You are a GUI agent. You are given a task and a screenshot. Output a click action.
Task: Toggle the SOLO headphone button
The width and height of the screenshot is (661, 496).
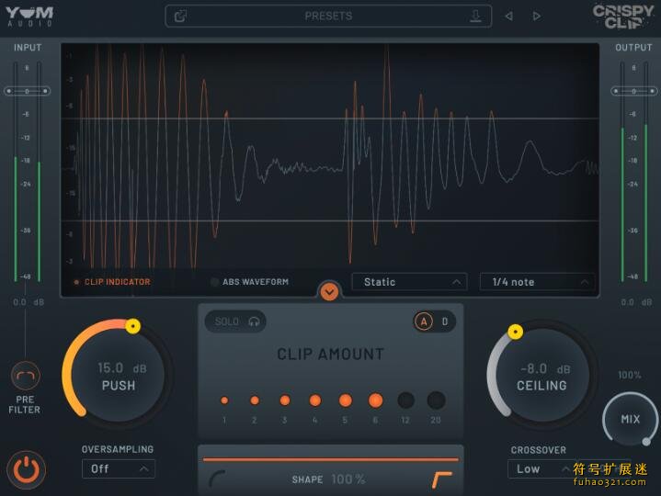click(235, 321)
